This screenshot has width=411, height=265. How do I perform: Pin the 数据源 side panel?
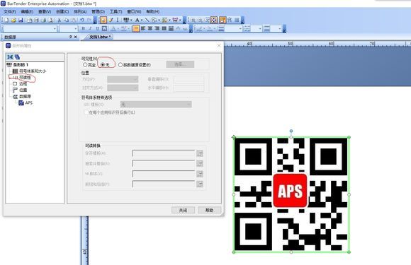pos(70,37)
